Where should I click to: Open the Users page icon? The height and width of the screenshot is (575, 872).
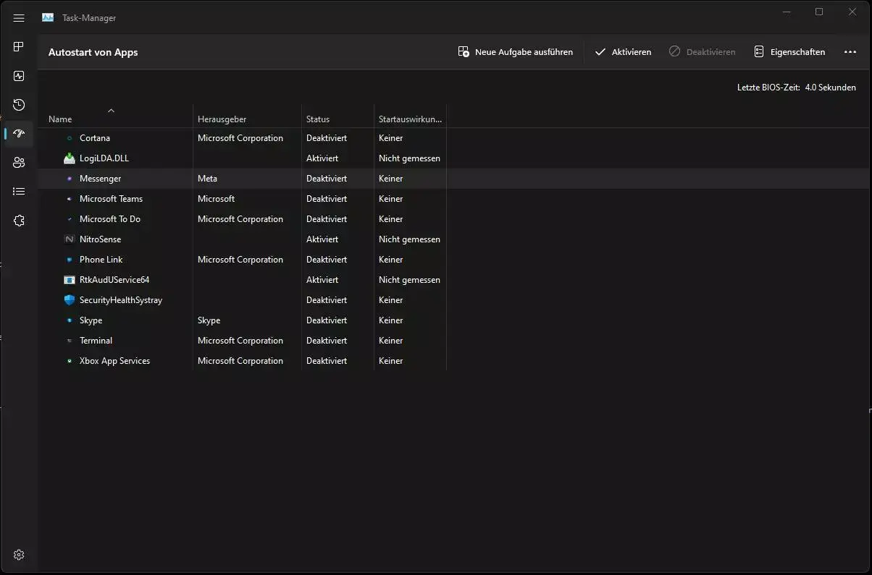coord(19,163)
